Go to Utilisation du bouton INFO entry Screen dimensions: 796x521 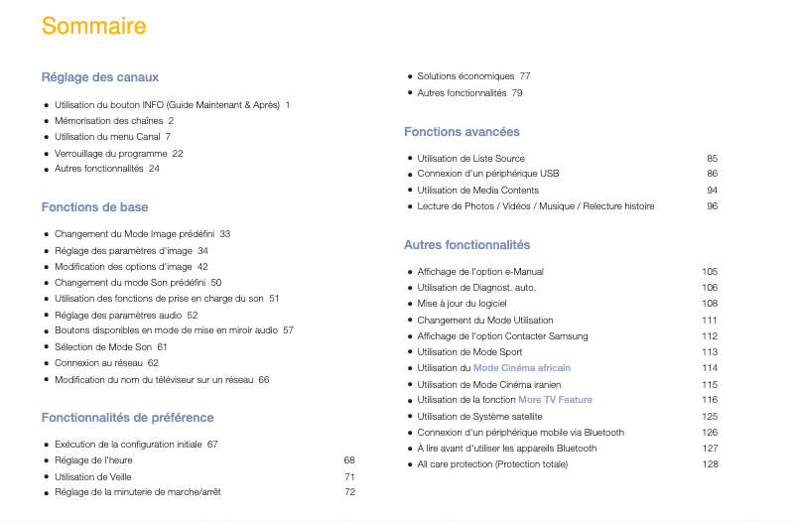(x=166, y=104)
